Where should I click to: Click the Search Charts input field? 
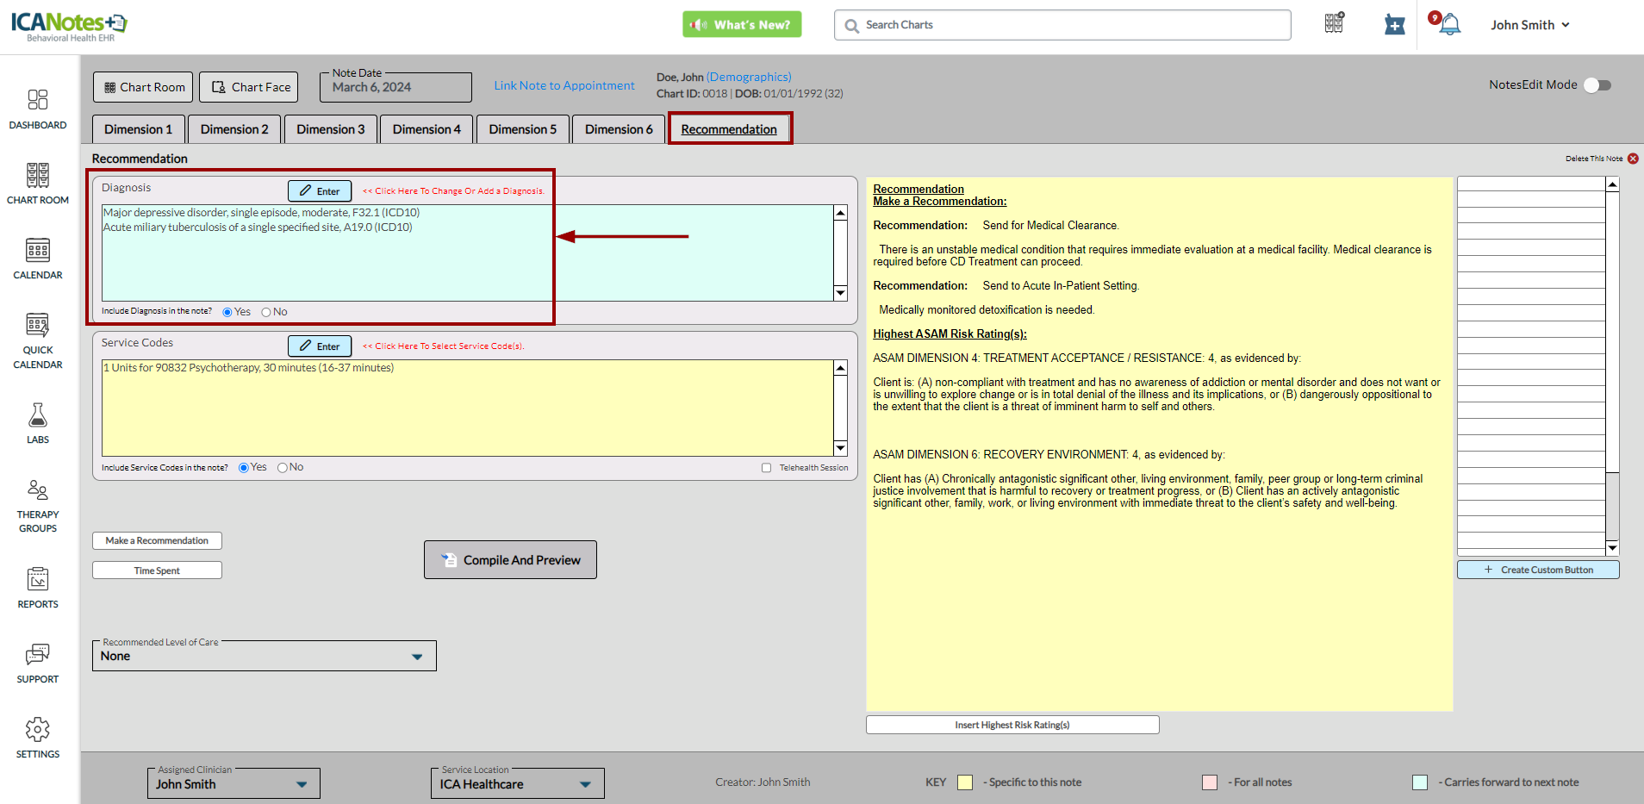click(x=1068, y=25)
